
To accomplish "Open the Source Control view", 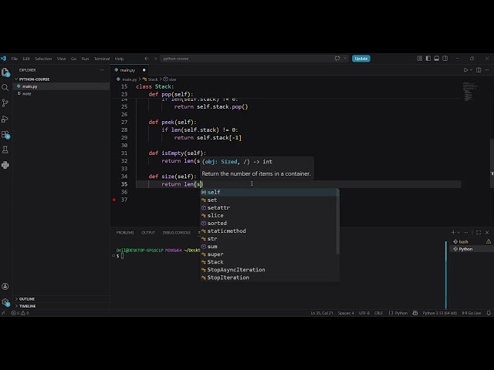I will point(5,103).
